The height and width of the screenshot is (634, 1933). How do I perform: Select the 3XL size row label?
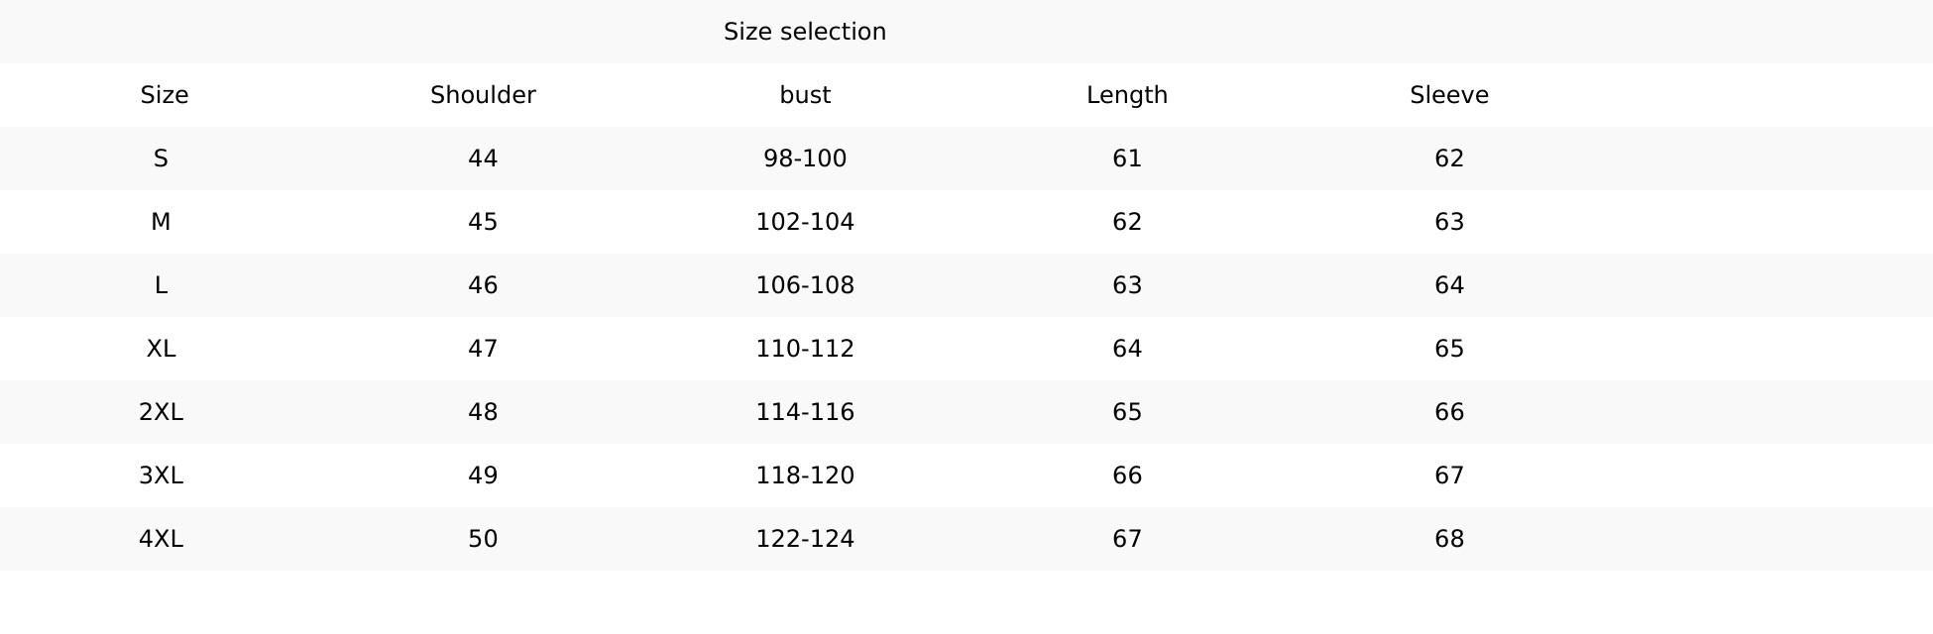point(161,475)
